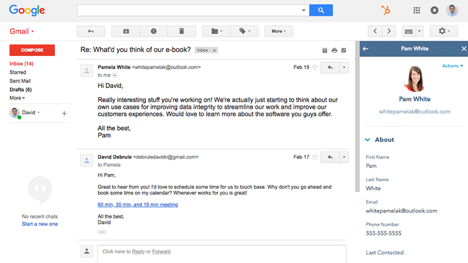Archive the open email conversation
This screenshot has height=263, width=468.
click(126, 32)
